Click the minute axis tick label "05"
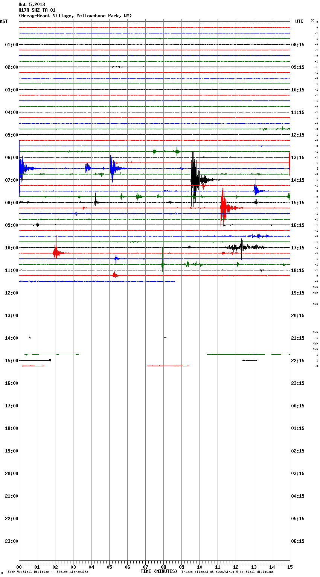The width and height of the screenshot is (320, 577). [x=109, y=567]
